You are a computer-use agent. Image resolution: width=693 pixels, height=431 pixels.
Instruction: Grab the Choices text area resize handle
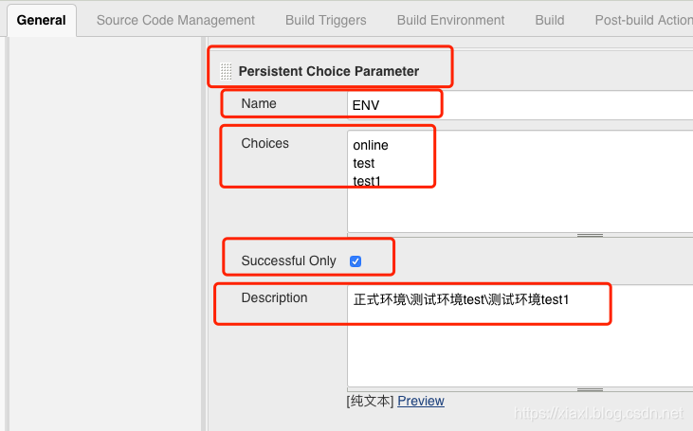point(590,235)
